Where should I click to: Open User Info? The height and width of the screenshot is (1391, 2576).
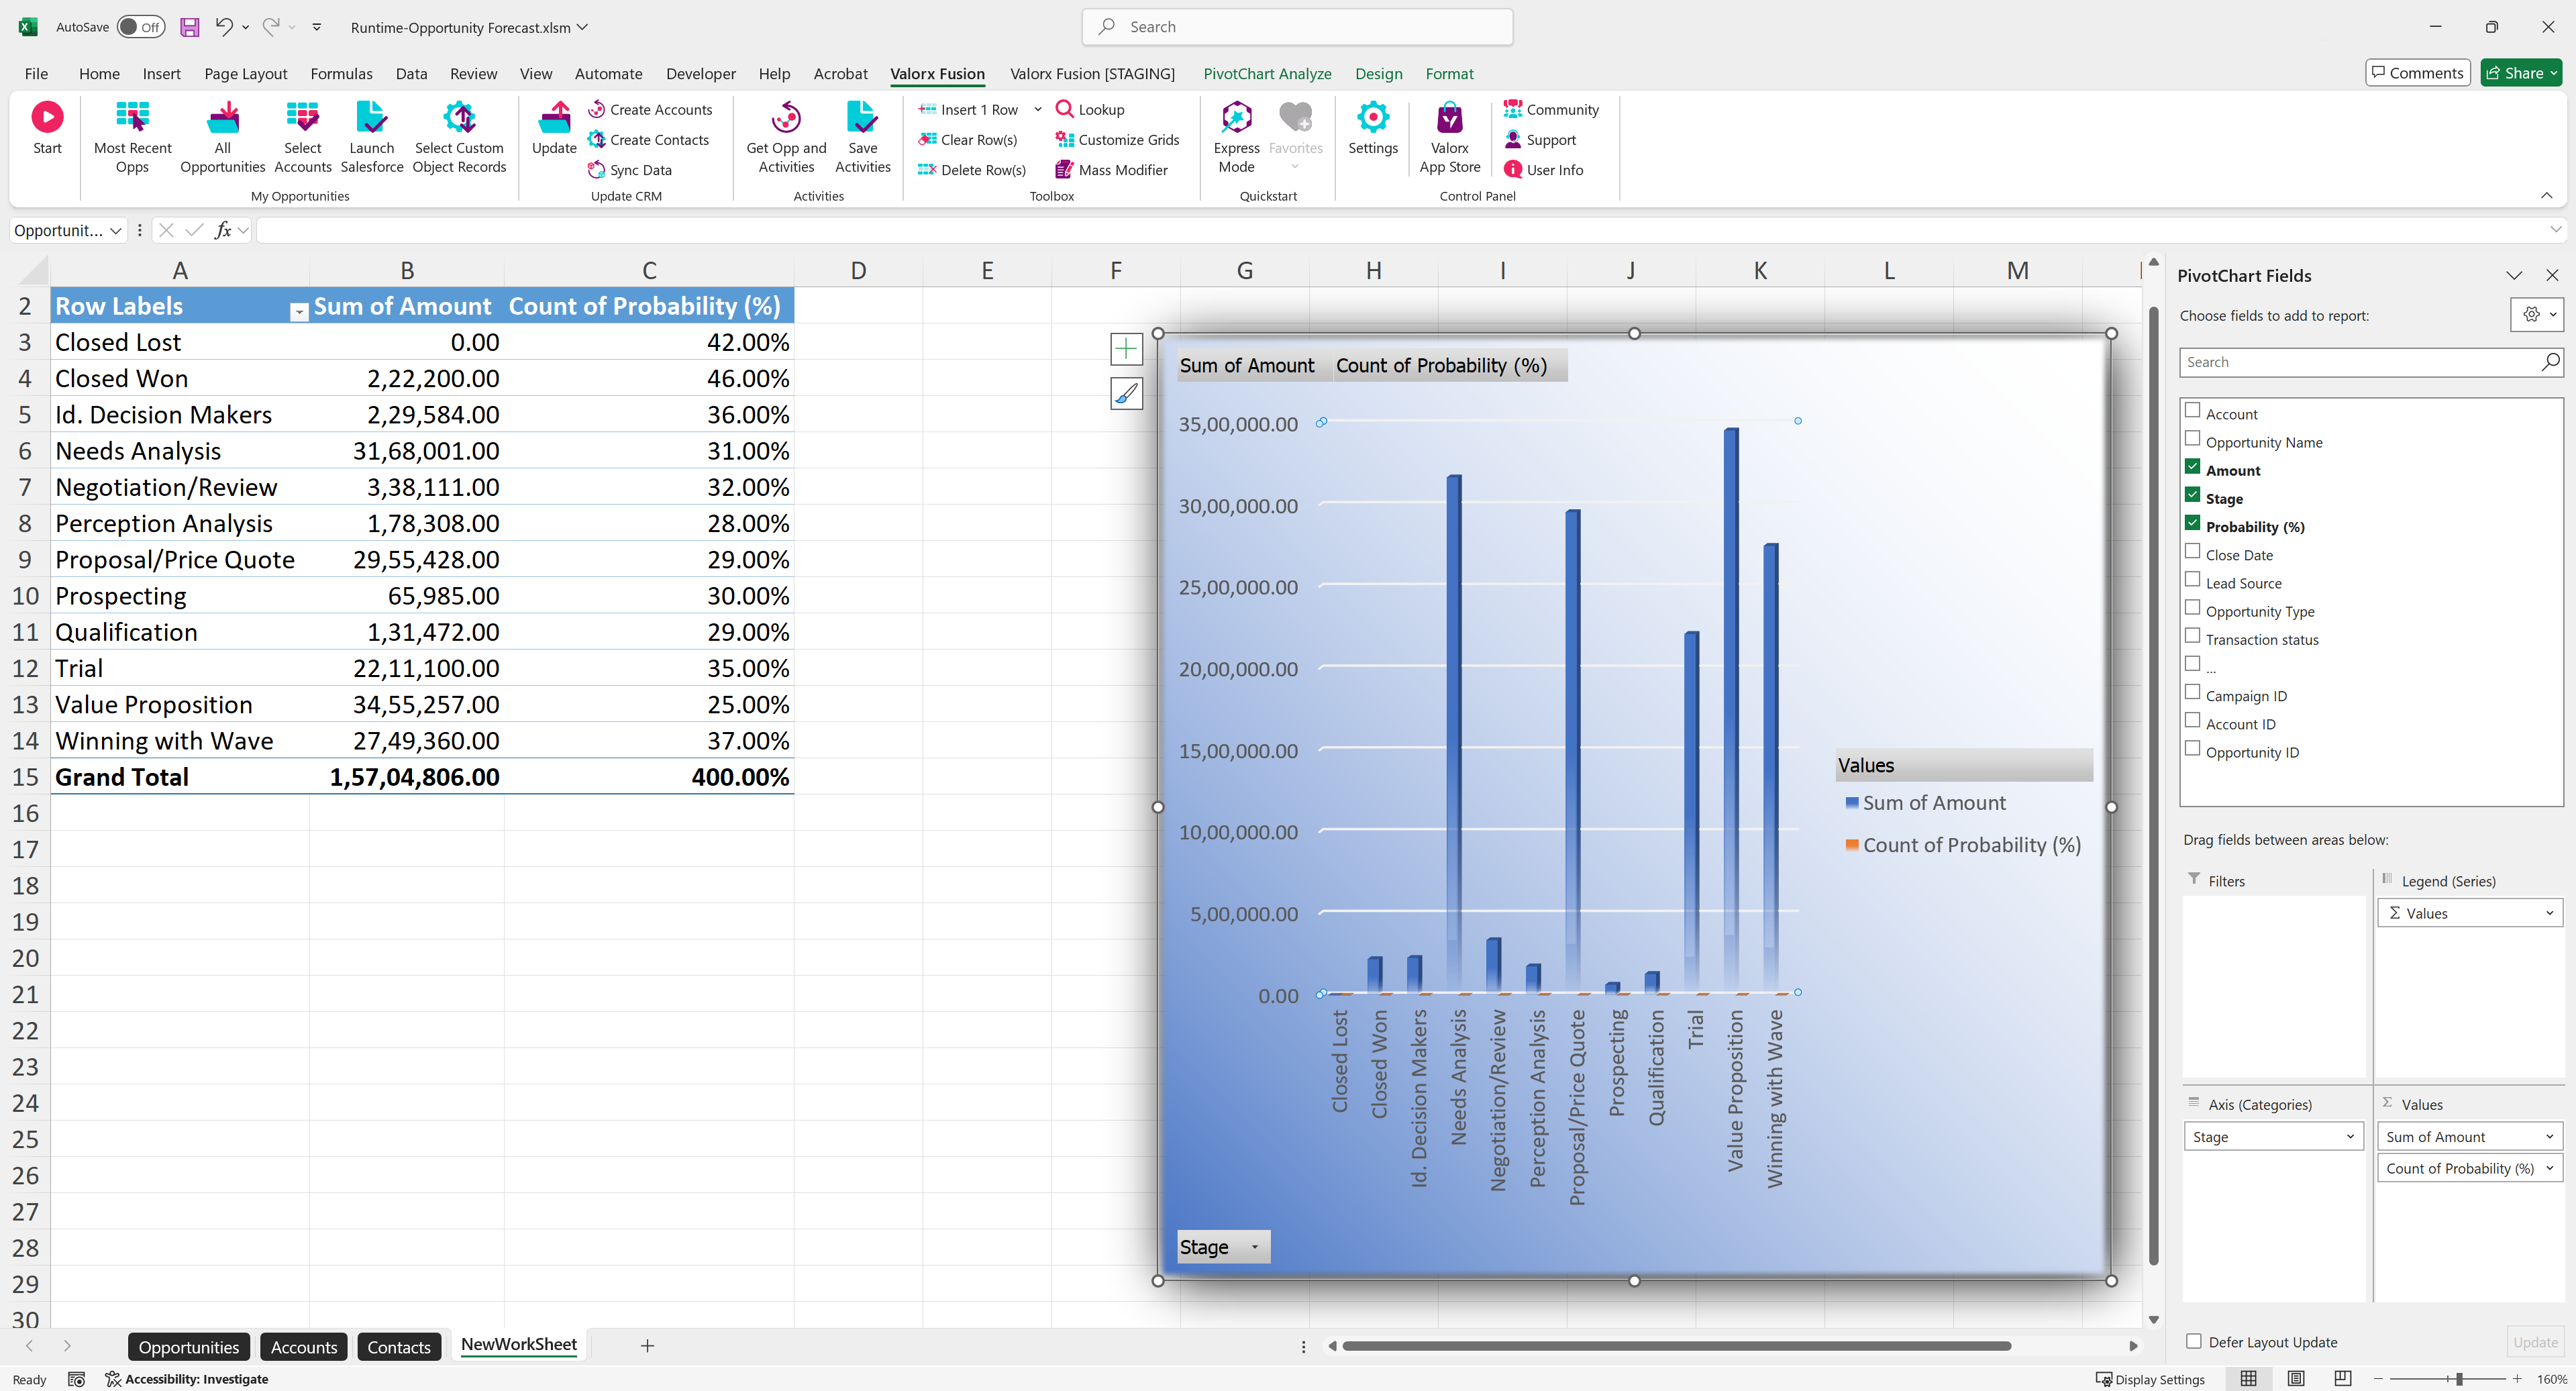pyautogui.click(x=1544, y=169)
